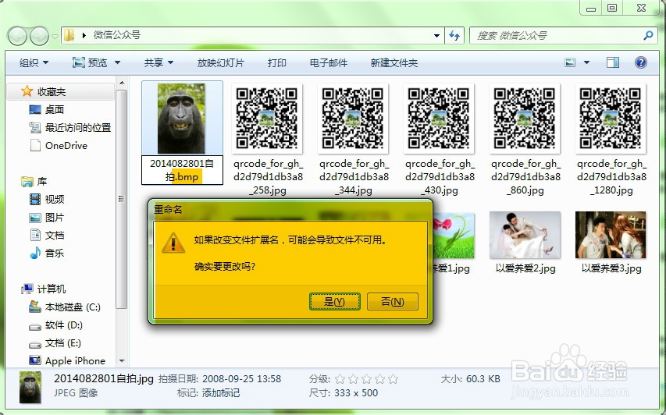666x415 pixels.
Task: Open the 视频 library
Action: click(46, 199)
